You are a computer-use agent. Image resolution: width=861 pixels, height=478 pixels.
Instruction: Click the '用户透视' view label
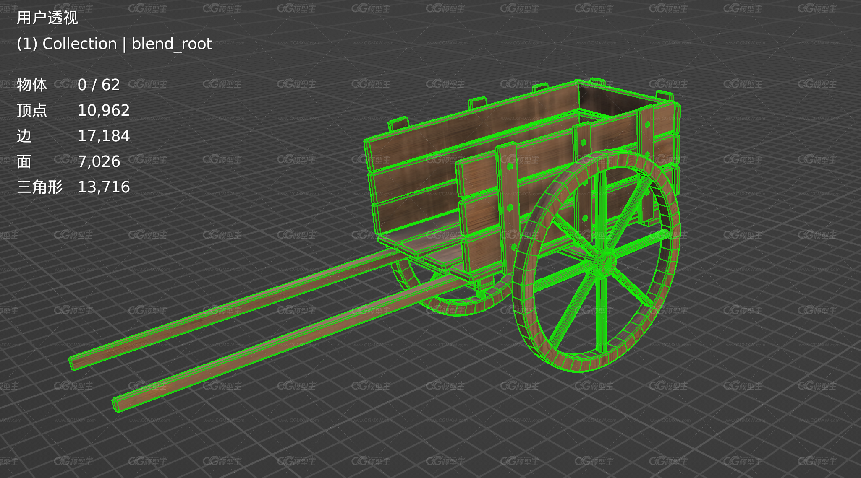[47, 18]
